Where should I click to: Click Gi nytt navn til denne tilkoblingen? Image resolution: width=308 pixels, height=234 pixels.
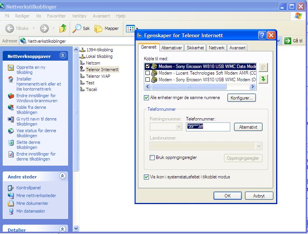point(36,122)
